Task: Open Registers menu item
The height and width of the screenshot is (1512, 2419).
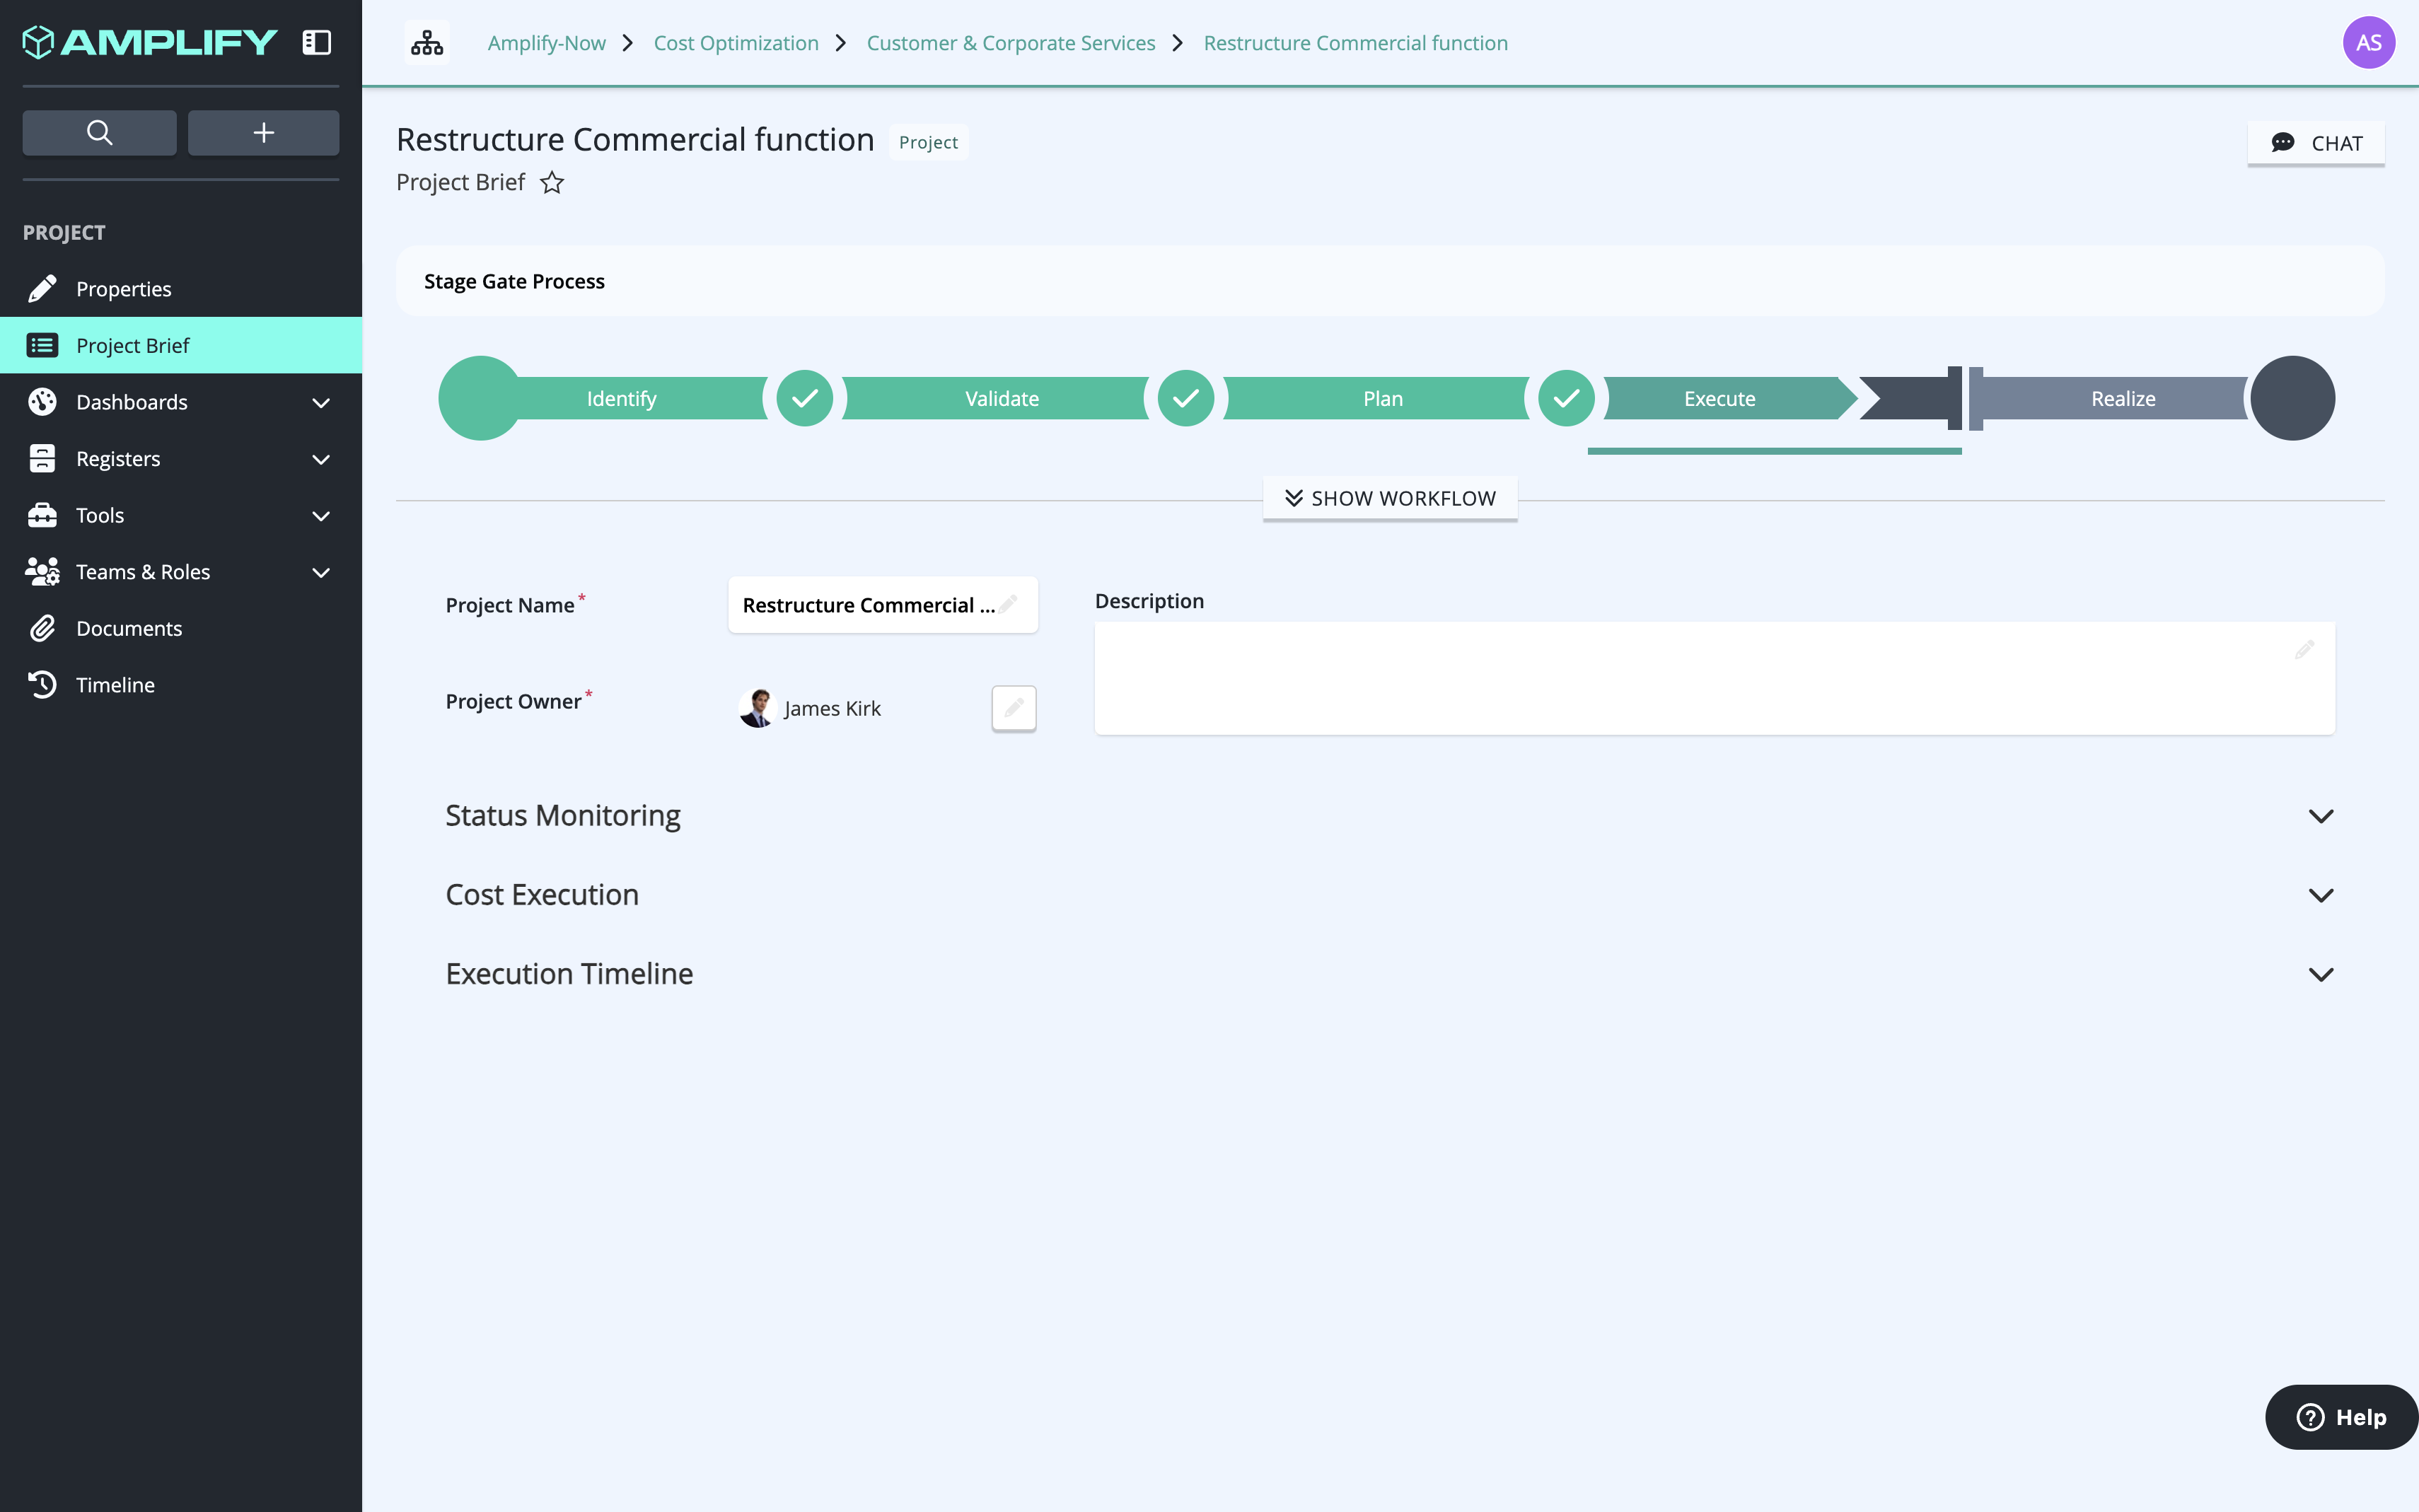Action: 181,459
